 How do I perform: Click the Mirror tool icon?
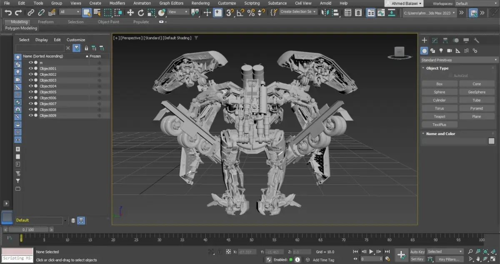coord(326,13)
